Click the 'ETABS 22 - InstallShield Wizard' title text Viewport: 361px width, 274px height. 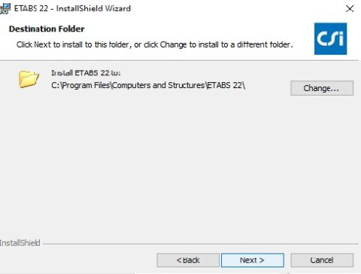click(72, 8)
